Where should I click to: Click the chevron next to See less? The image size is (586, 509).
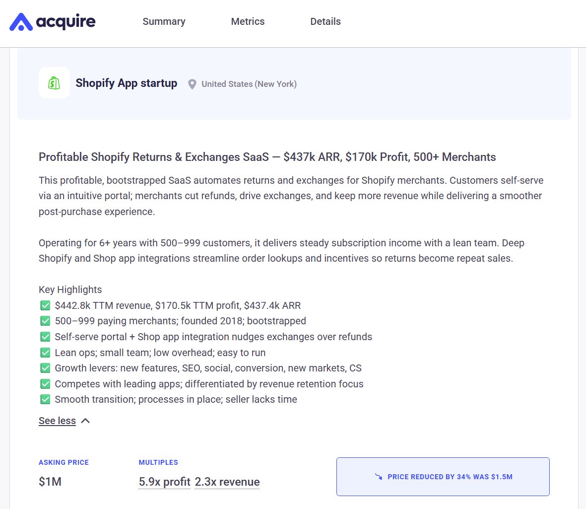tap(85, 421)
